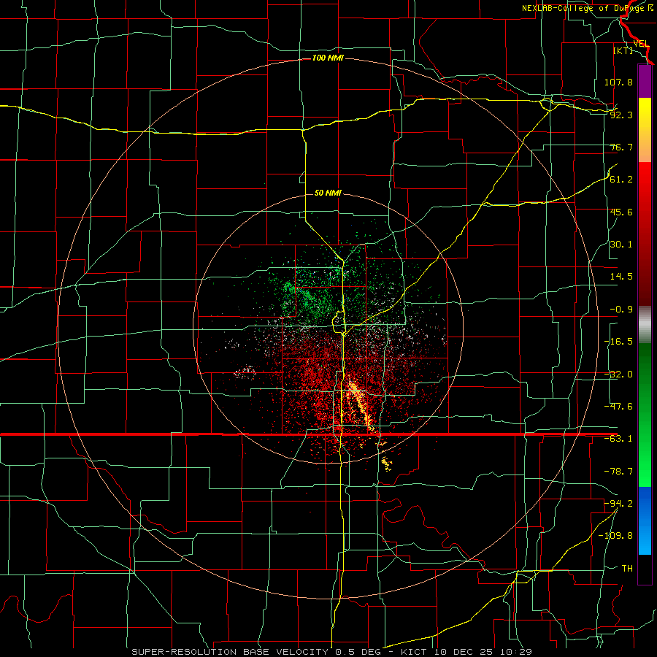Pick the red segment of the color bar

coord(645,234)
